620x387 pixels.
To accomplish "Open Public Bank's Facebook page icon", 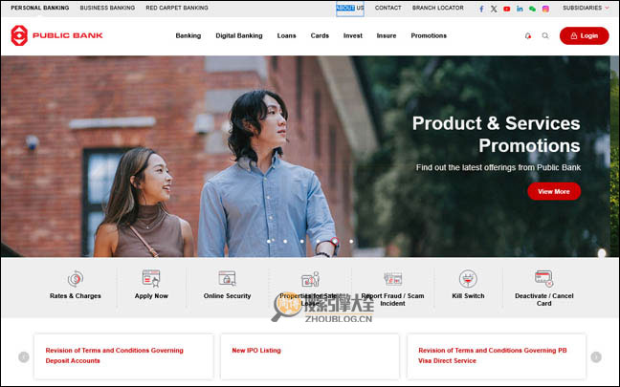I will (x=481, y=8).
